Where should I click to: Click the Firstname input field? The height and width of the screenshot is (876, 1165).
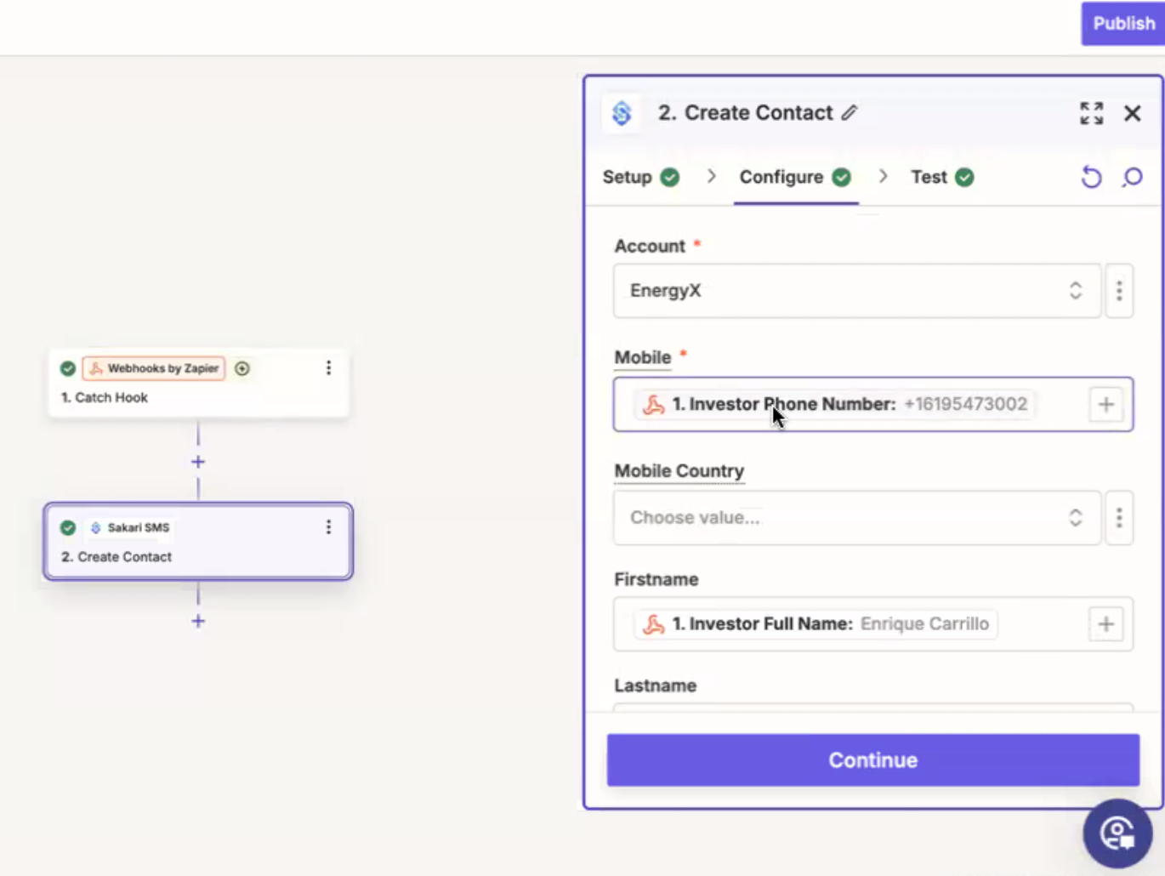pos(873,624)
